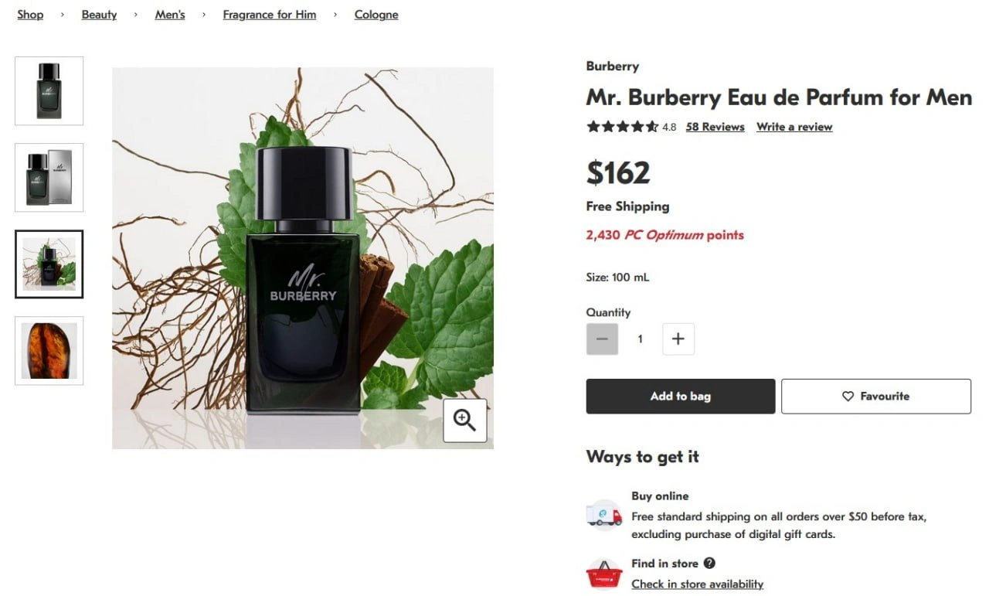This screenshot has width=989, height=596.
Task: Click Write a review link
Action: (x=794, y=127)
